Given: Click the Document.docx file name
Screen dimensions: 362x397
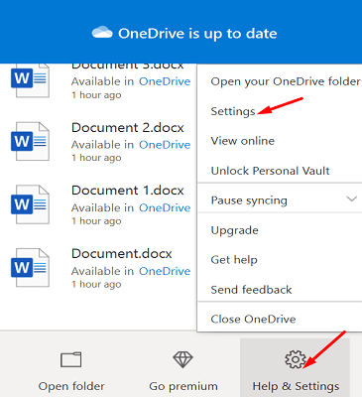Looking at the screenshot, I should click(122, 254).
